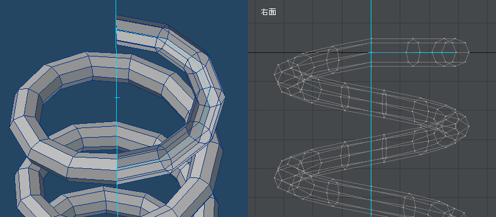Click the small cross marker on the perspective axis
496x217 pixels.
point(117,98)
